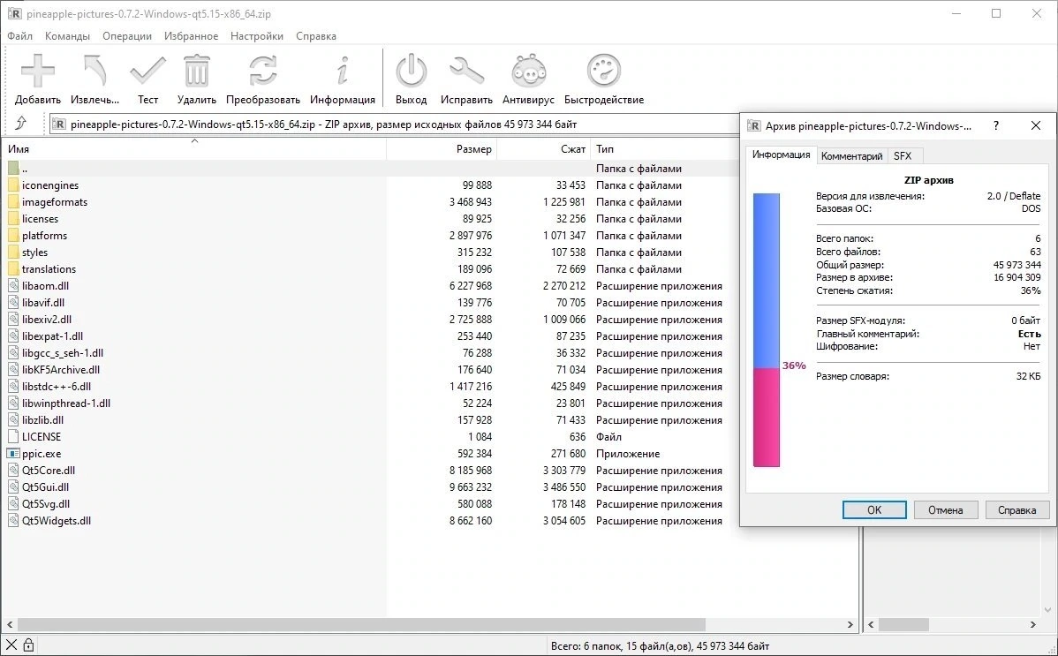Viewport: 1058px width, 656px height.
Task: Click the Отмена button
Action: pos(945,509)
